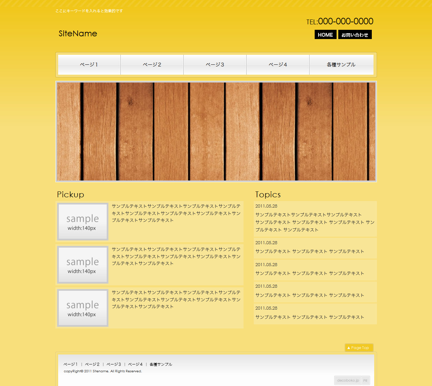Click the third Pickup item's sample text
This screenshot has width=432, height=386.
176,299
